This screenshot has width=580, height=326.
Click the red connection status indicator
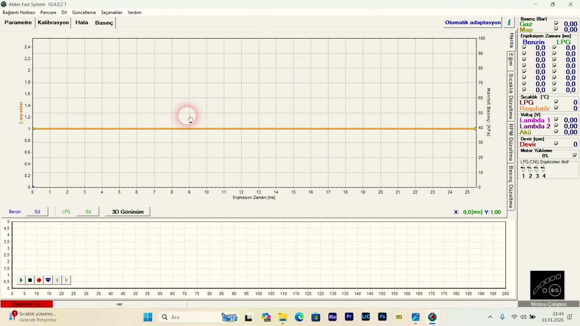27,304
